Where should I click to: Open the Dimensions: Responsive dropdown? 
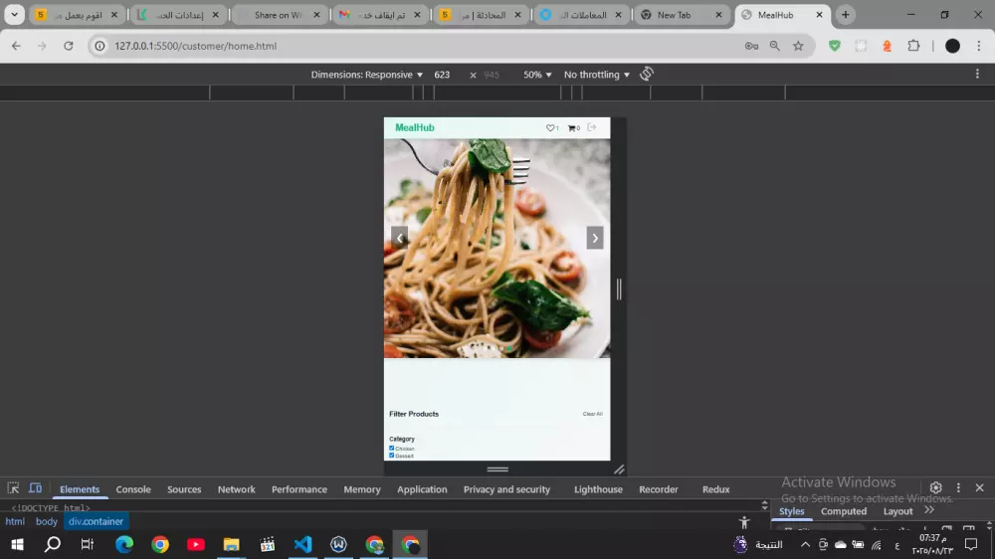[367, 75]
